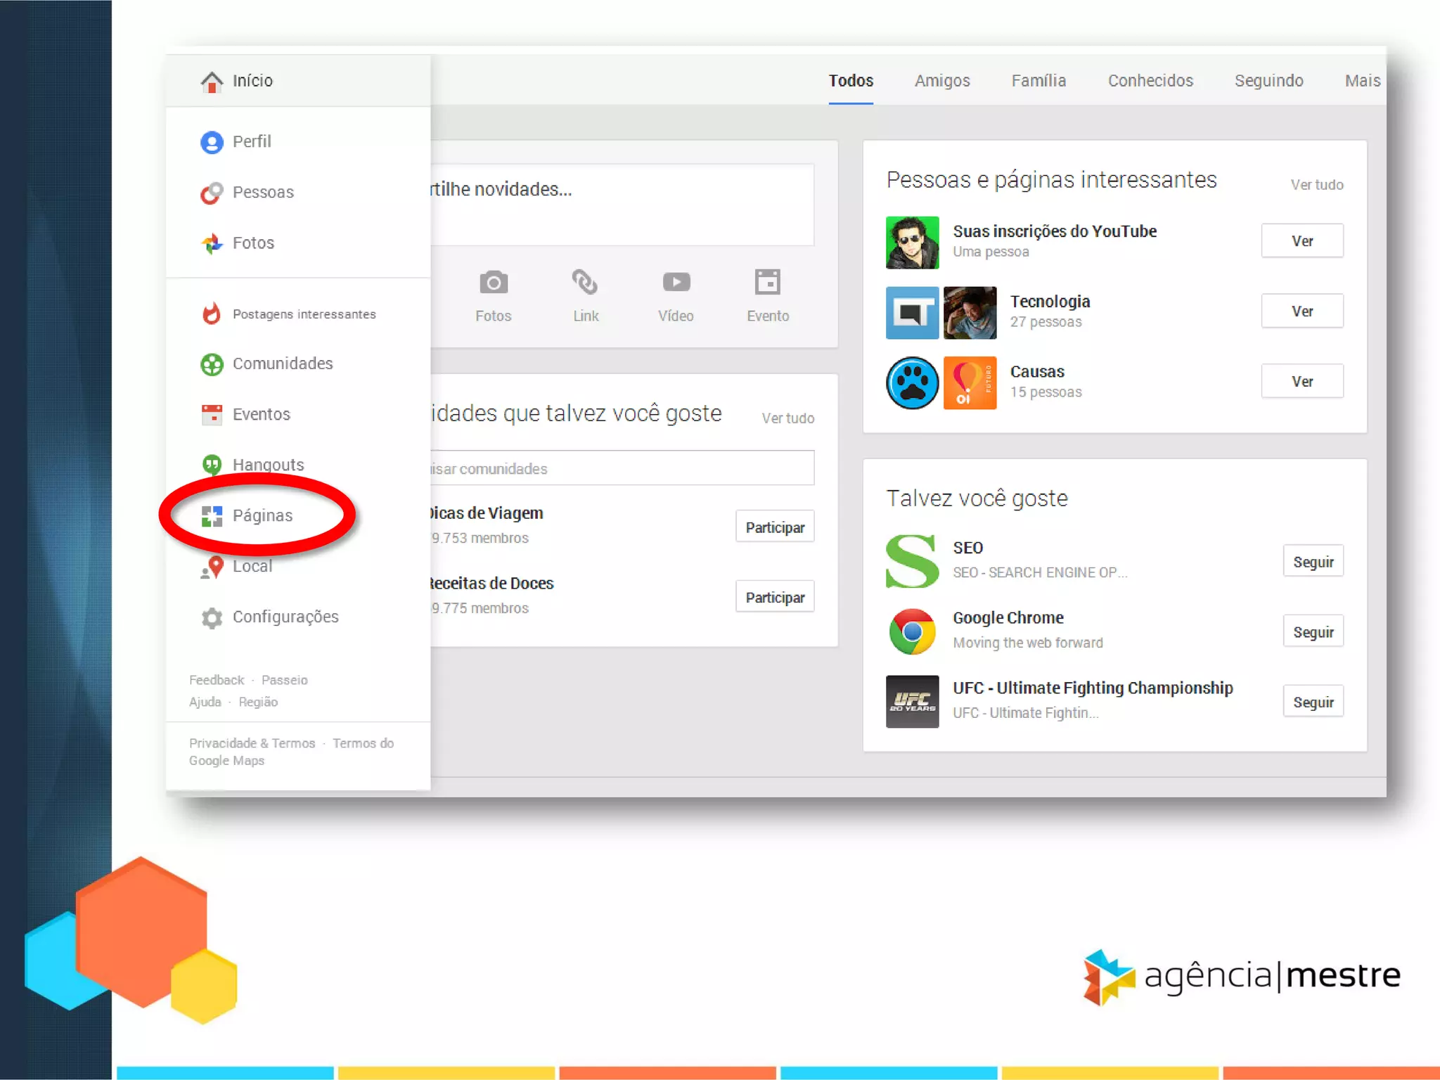Add photos with the camera Fotos icon
Screen dimensions: 1440x1080
coord(494,283)
